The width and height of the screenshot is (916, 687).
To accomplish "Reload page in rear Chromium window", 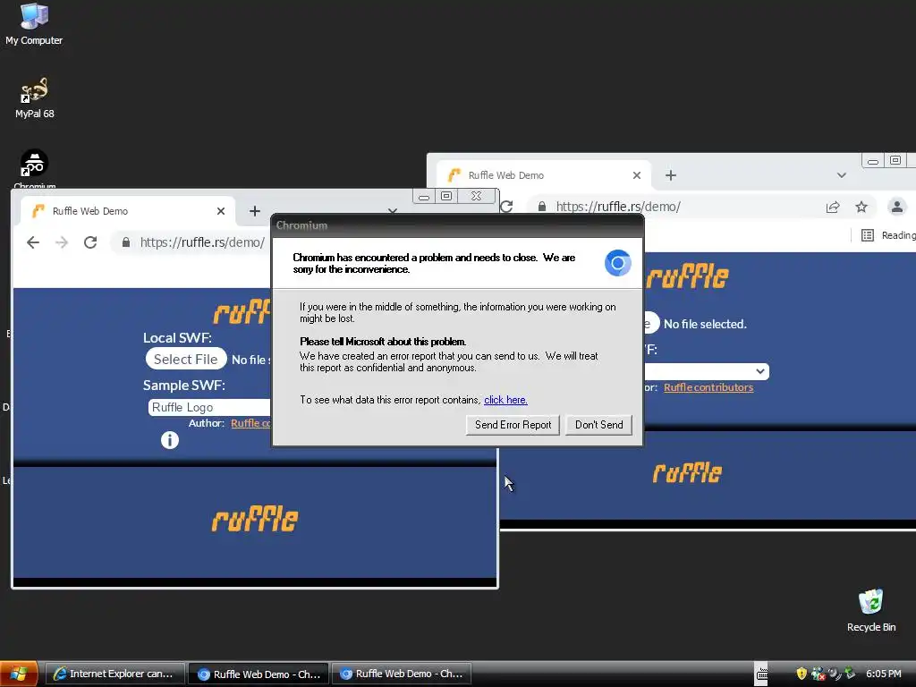I will [507, 207].
